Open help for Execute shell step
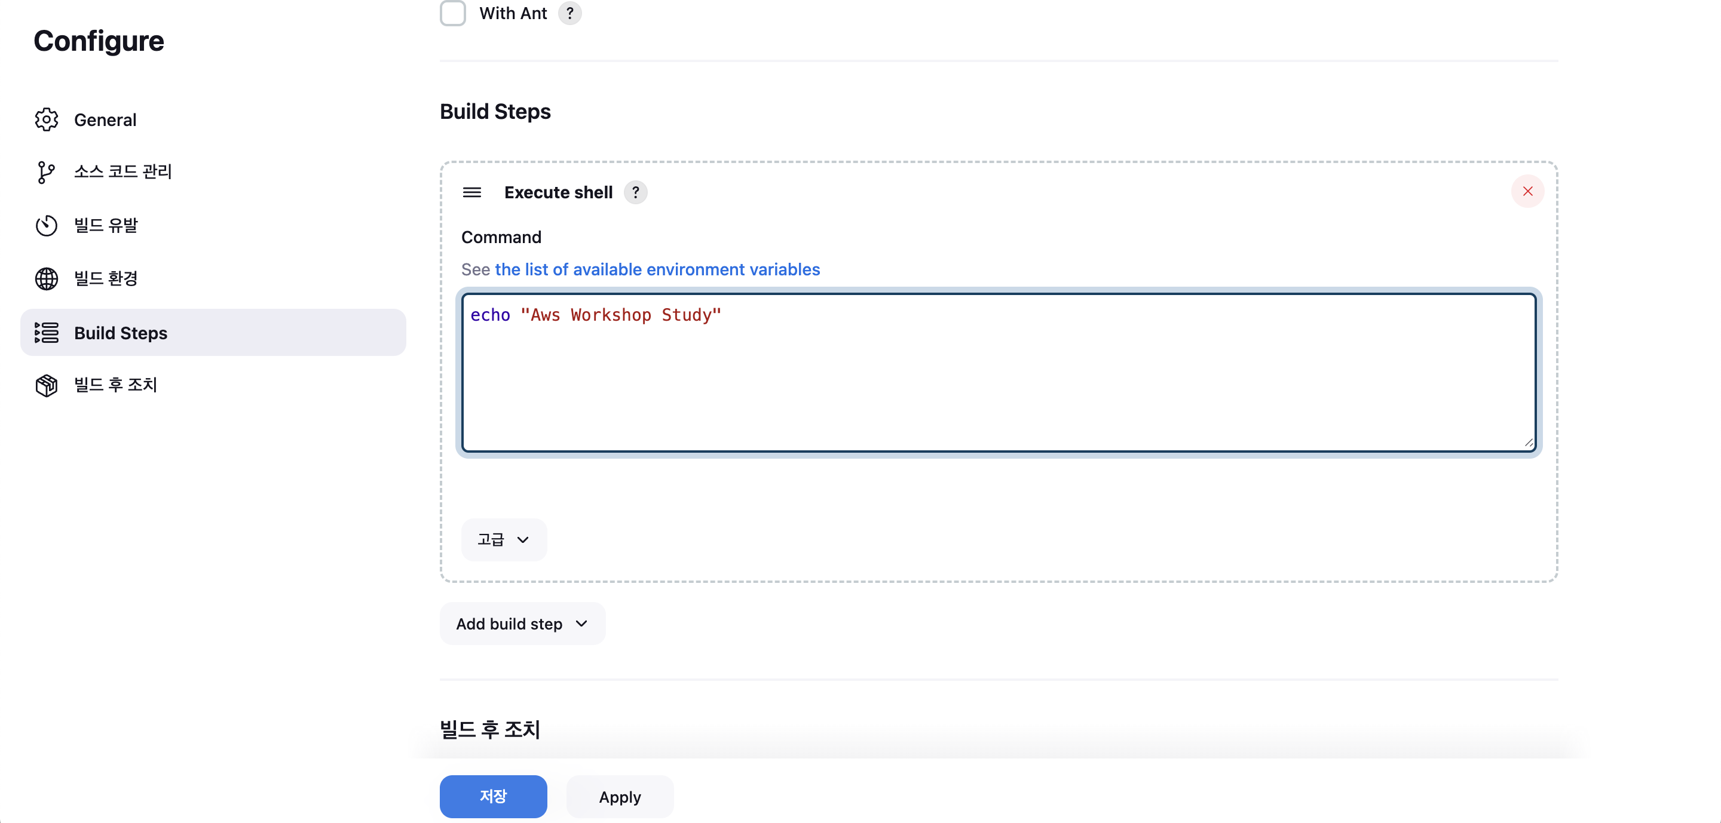This screenshot has width=1721, height=823. (x=635, y=192)
